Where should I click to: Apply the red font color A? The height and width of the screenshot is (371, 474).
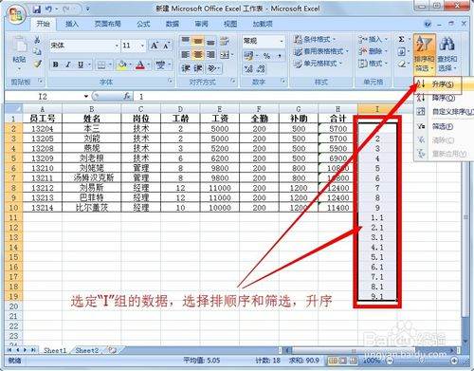pos(140,65)
